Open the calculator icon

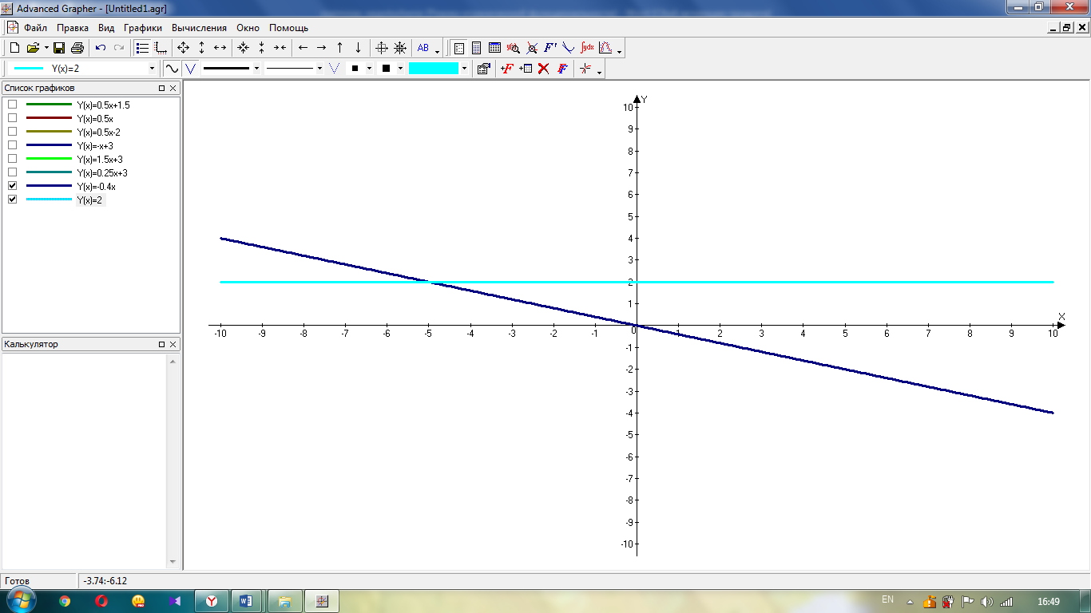(477, 48)
